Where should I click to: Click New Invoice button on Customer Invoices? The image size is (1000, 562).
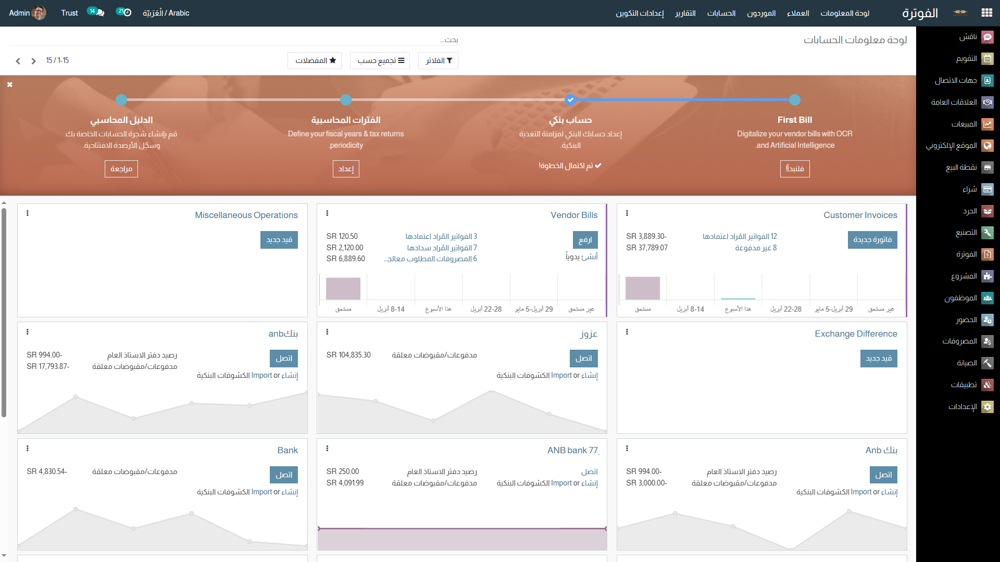pyautogui.click(x=872, y=240)
